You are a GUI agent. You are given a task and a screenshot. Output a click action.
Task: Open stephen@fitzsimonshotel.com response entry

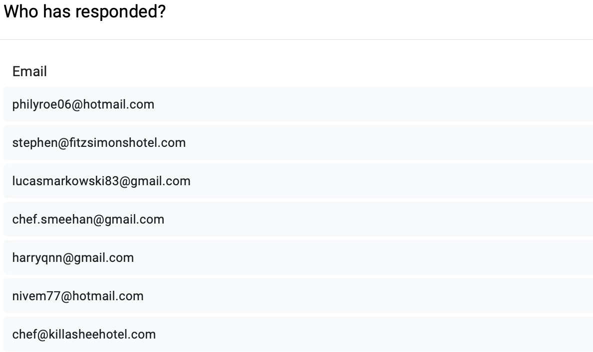point(298,142)
